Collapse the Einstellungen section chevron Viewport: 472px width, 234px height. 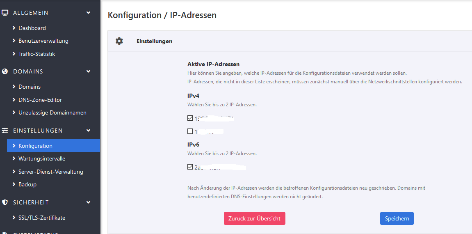pyautogui.click(x=89, y=131)
